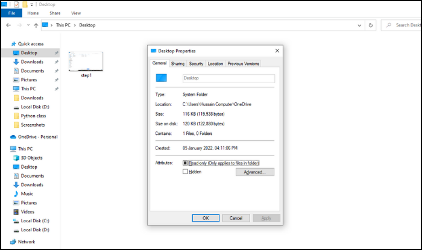
Task: Click This PC in the address breadcrumb
Action: (63, 25)
